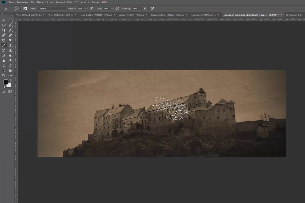Select the Zoom magnifier tool
The image size is (305, 203).
(x=4, y=75)
